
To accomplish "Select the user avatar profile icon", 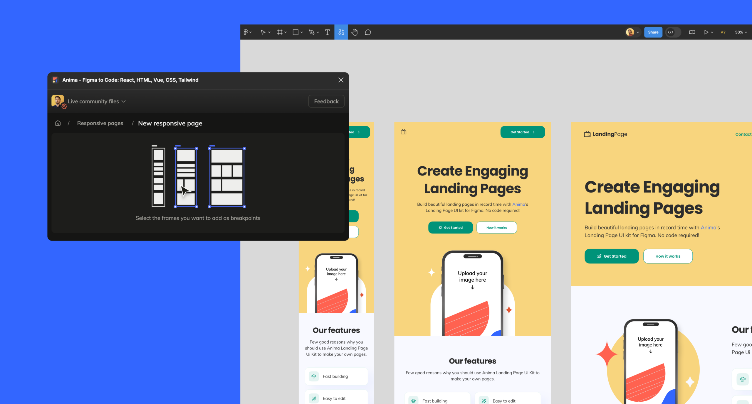I will pyautogui.click(x=630, y=32).
